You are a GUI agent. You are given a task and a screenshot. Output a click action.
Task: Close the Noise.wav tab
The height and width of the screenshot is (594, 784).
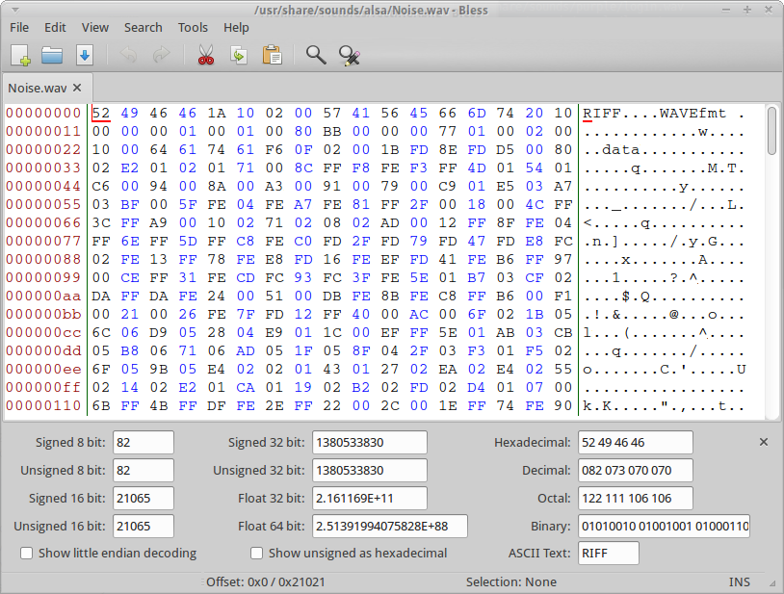77,88
